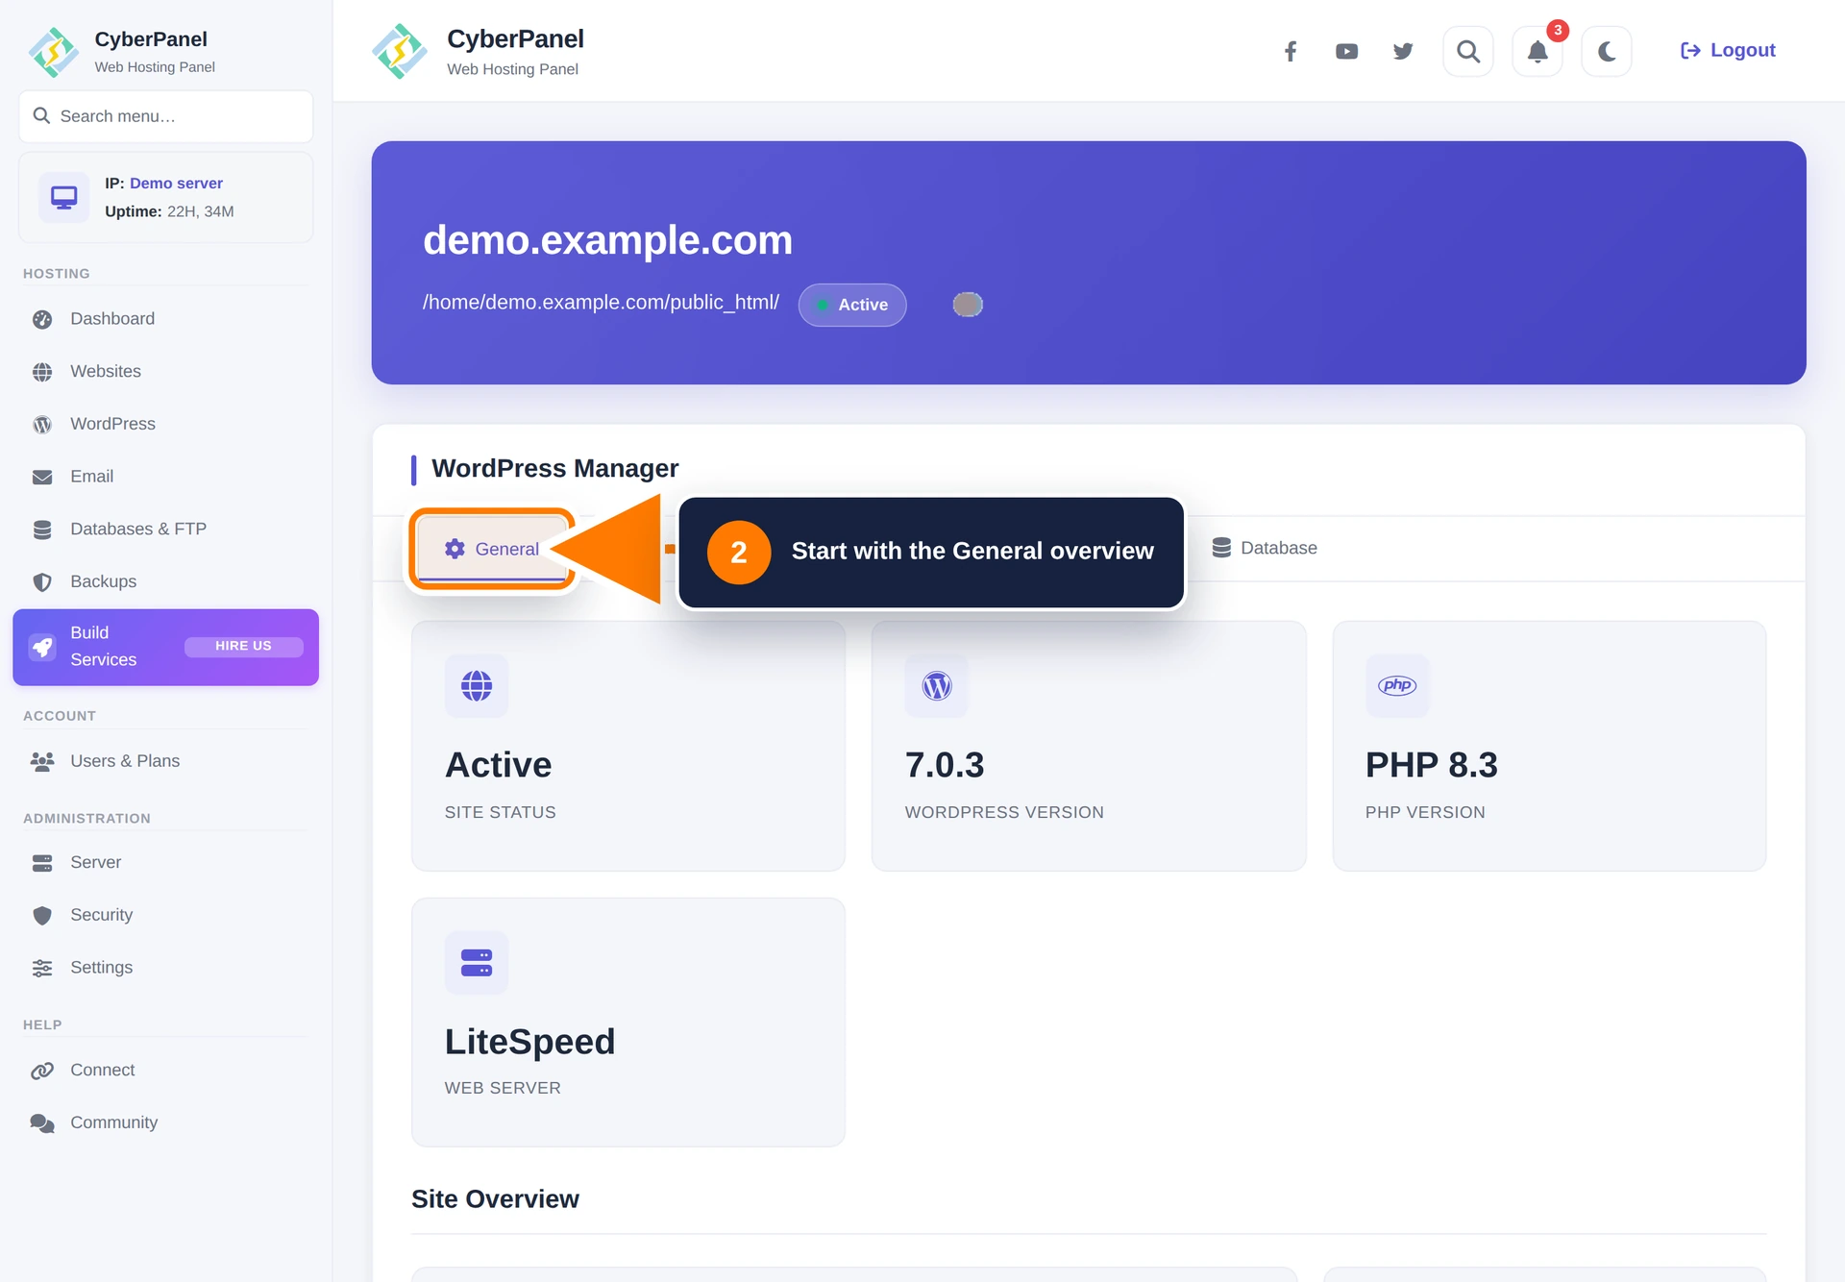Open the Websites sidebar menu

pyautogui.click(x=166, y=371)
